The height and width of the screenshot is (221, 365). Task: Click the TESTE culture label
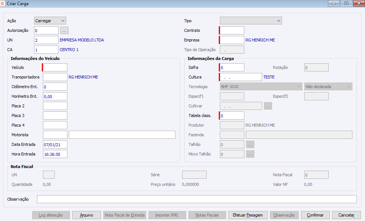pos(269,77)
